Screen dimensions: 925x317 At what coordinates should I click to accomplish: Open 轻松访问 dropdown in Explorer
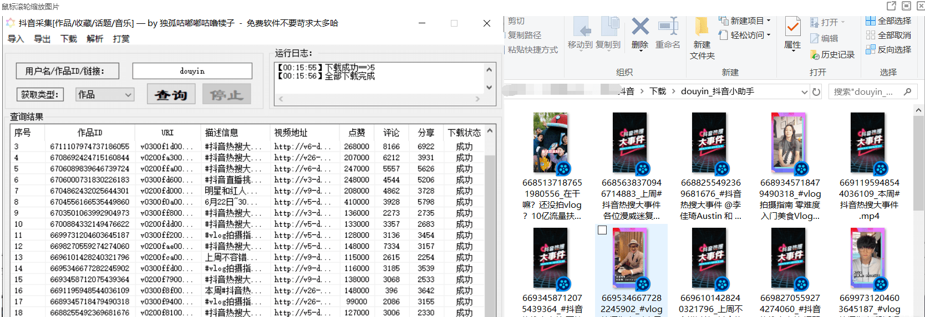pos(745,35)
